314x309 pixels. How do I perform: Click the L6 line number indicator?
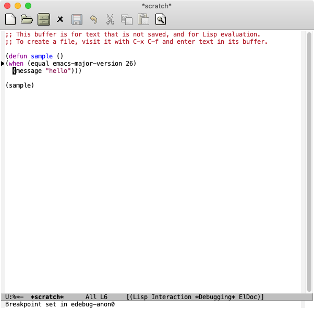pyautogui.click(x=104, y=297)
